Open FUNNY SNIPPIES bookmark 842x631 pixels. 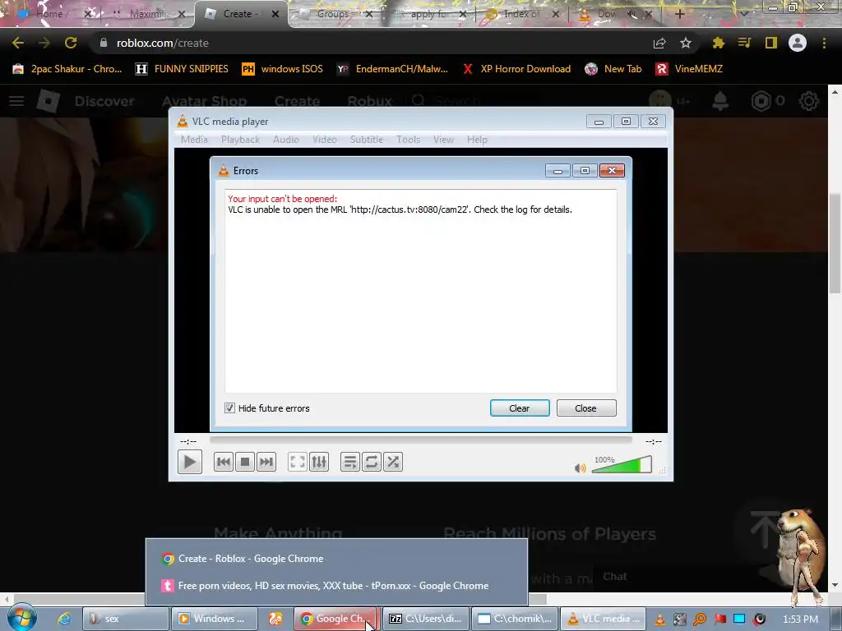click(x=182, y=69)
